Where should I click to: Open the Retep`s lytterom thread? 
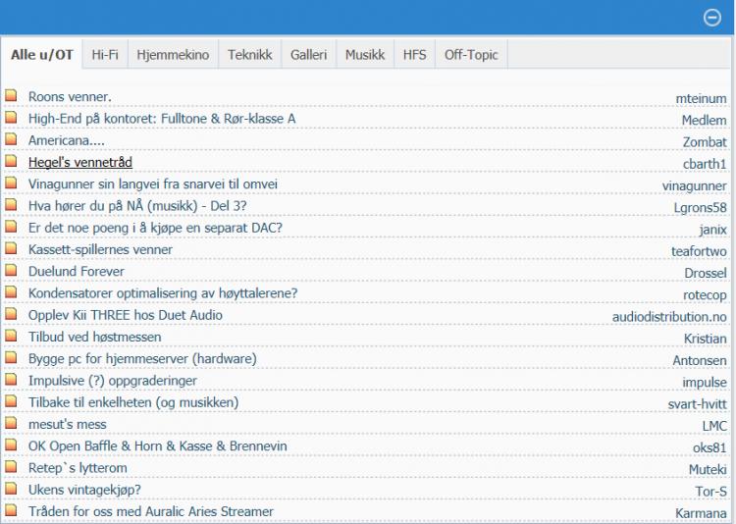[x=78, y=468]
